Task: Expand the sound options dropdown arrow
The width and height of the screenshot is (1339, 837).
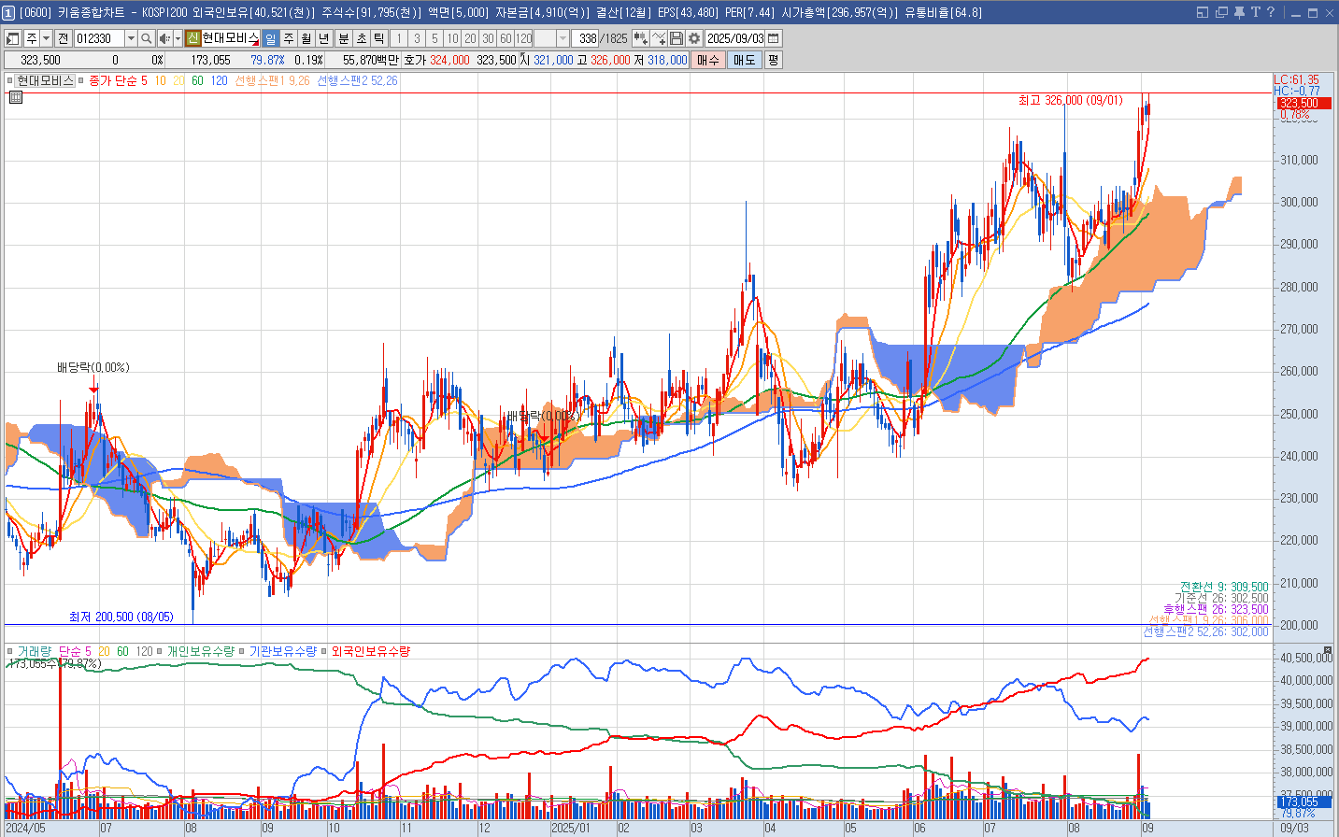Action: pyautogui.click(x=178, y=38)
